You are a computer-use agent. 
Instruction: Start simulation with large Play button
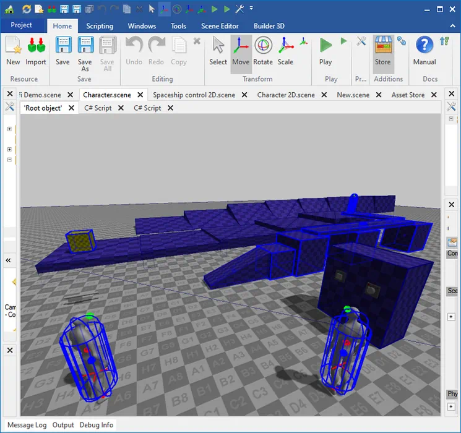325,51
